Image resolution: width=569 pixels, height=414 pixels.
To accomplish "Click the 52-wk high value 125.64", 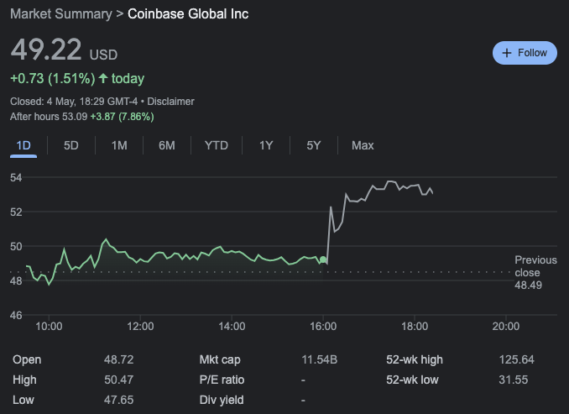I will click(x=516, y=359).
